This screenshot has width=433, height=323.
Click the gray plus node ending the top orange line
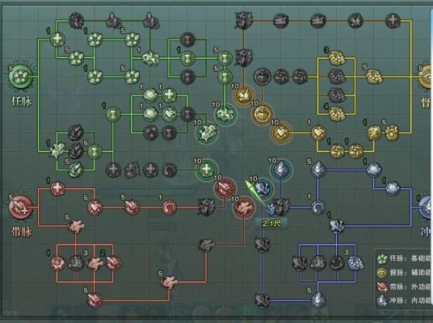tap(393, 20)
